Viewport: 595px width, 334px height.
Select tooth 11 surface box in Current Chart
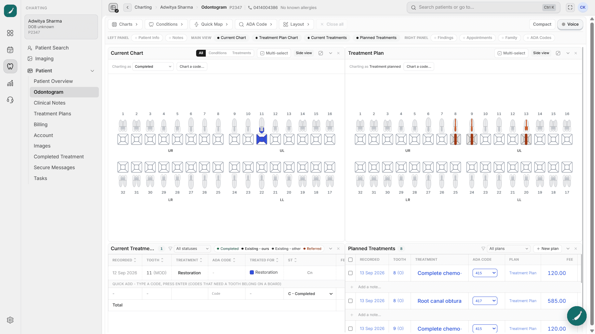[262, 139]
